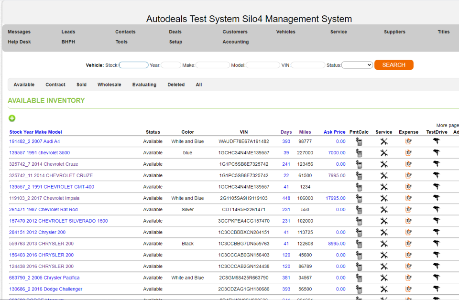Image resolution: width=459 pixels, height=300 pixels.
Task: Switch to the Evaluating inventory tab
Action: click(144, 85)
